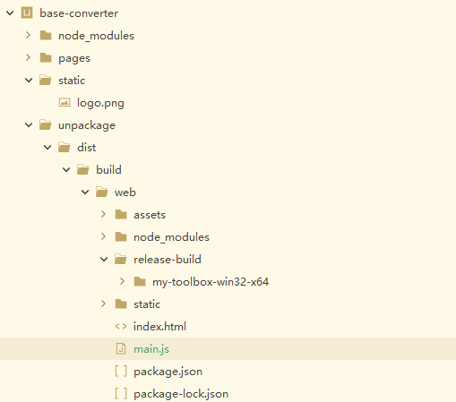456x402 pixels.
Task: Collapse the release-build folder chevron
Action: 104,259
